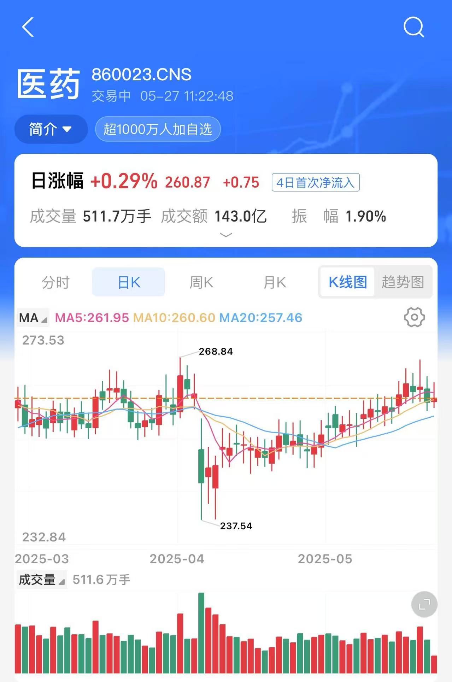Tap the tallest green volume bar
452x682 pixels.
(x=201, y=633)
